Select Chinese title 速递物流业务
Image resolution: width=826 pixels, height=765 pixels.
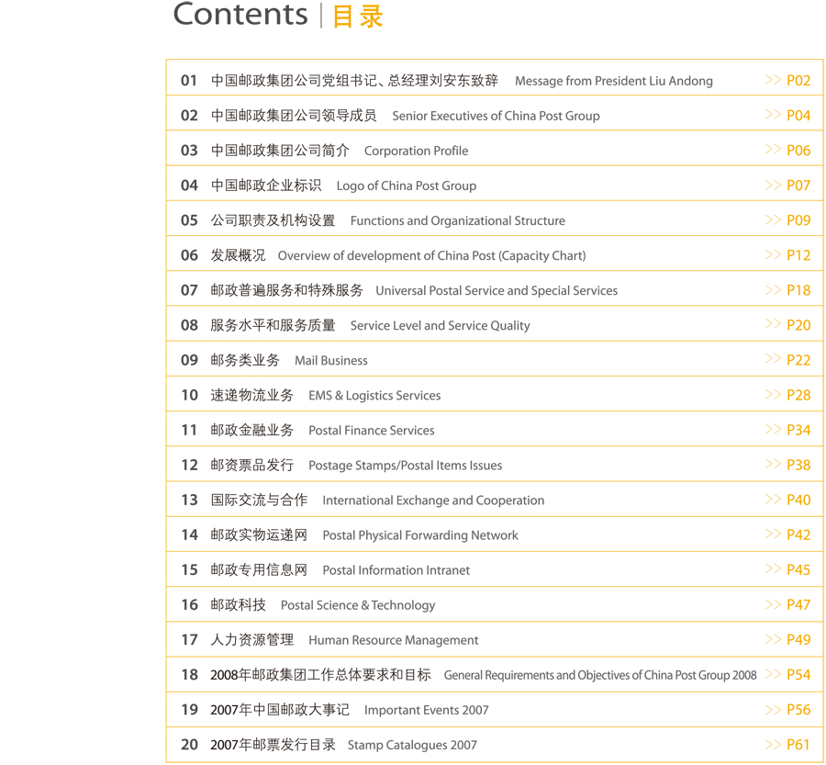[x=251, y=395]
